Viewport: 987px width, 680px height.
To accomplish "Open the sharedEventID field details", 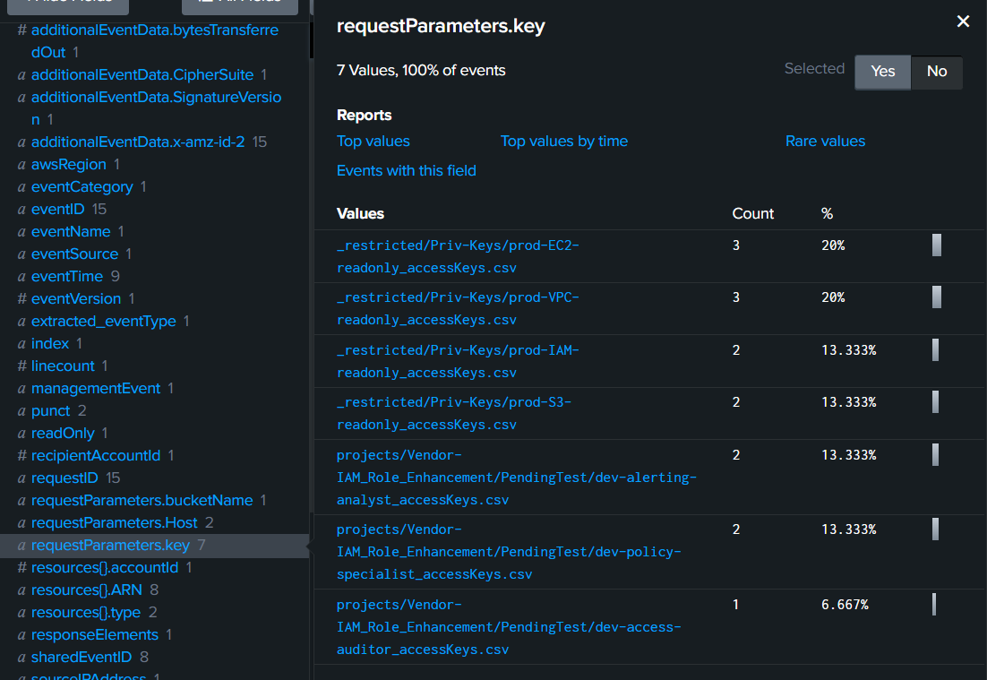I will pos(82,658).
